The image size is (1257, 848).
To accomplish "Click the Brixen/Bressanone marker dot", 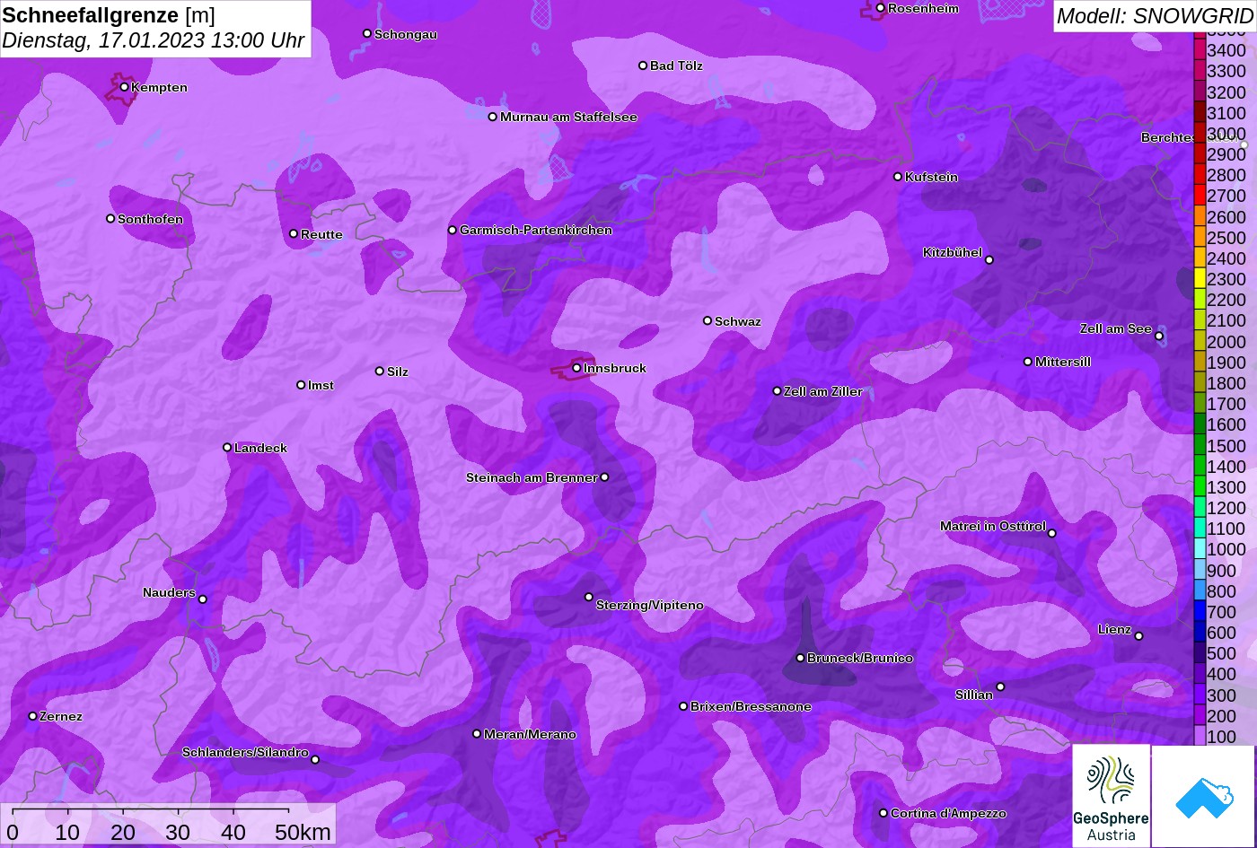I will pyautogui.click(x=683, y=706).
